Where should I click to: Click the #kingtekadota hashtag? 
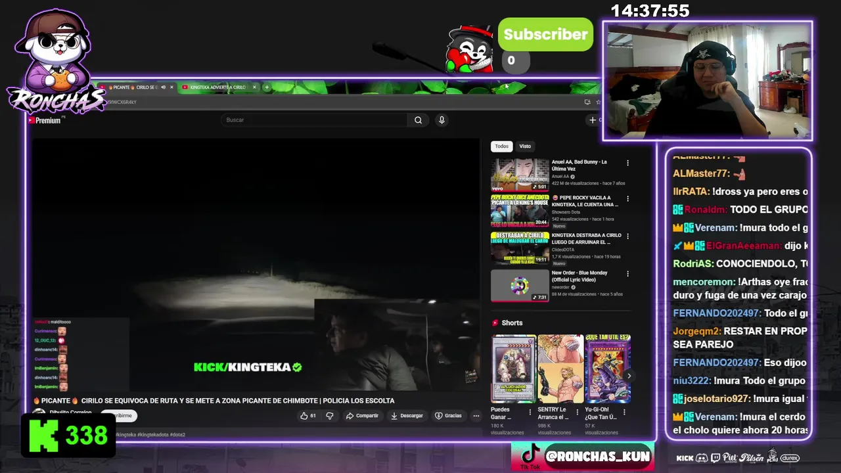tap(153, 435)
